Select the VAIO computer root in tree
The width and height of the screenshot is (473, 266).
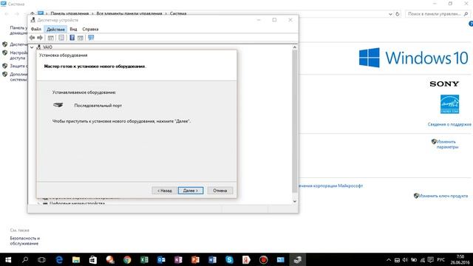47,47
